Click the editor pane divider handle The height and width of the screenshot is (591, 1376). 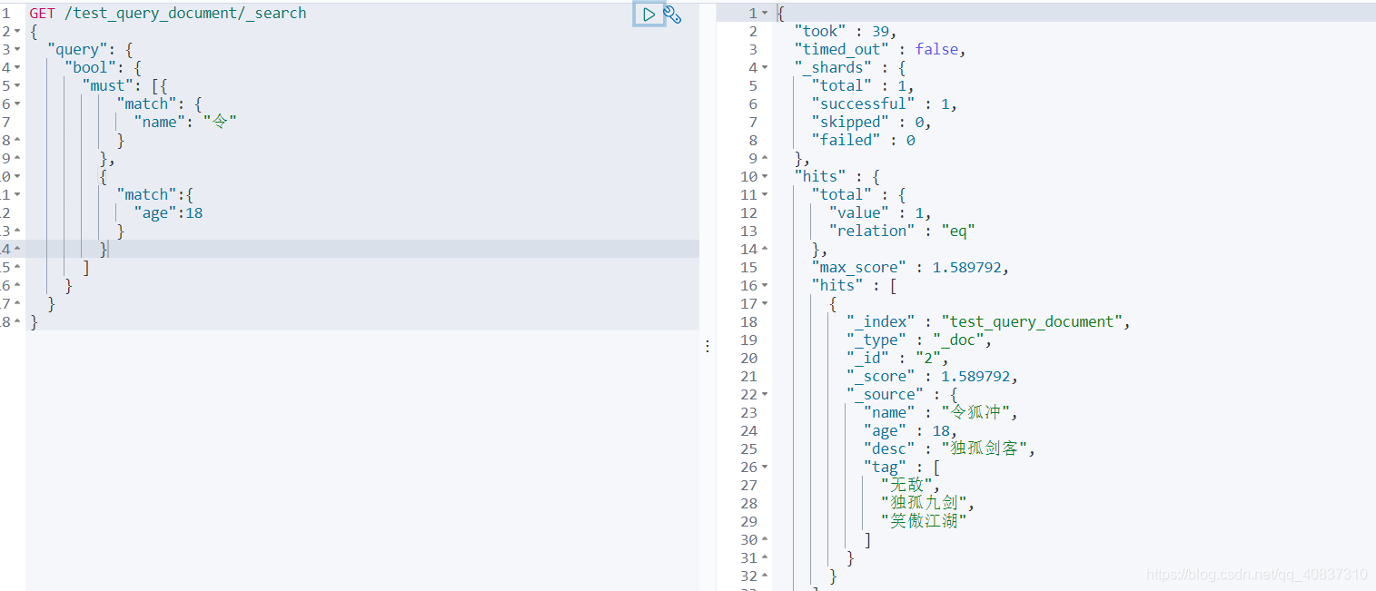click(708, 346)
